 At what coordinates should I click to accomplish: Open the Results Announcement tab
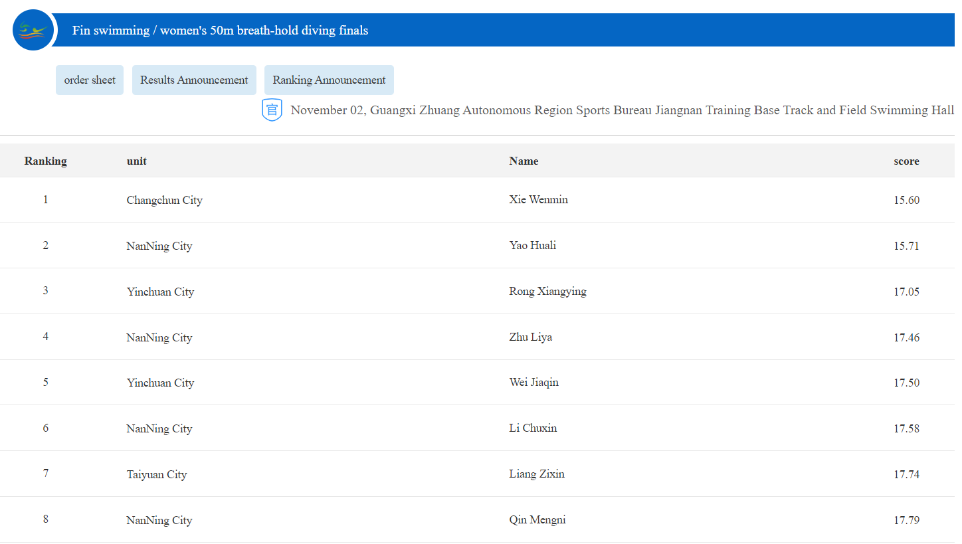pos(194,80)
